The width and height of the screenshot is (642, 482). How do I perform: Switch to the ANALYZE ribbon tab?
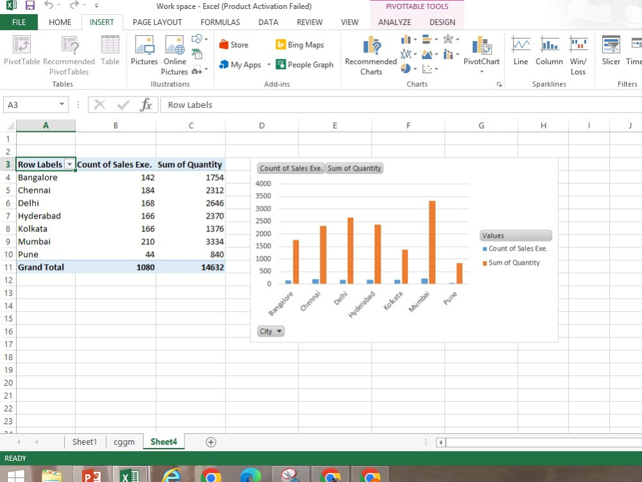click(394, 21)
